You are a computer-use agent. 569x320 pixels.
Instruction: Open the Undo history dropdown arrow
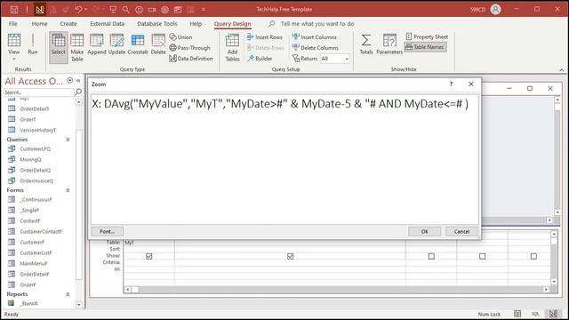click(x=86, y=10)
